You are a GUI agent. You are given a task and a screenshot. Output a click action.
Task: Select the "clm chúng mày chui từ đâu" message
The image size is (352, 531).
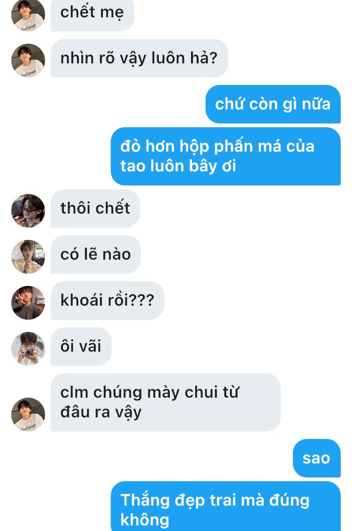166,402
